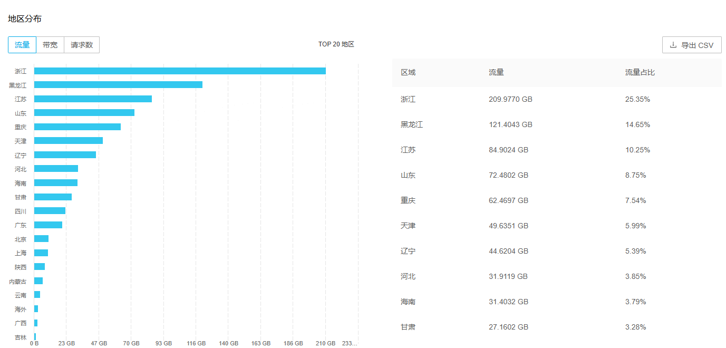Select the 浙江 row in the table
The image size is (726, 348).
(x=557, y=99)
